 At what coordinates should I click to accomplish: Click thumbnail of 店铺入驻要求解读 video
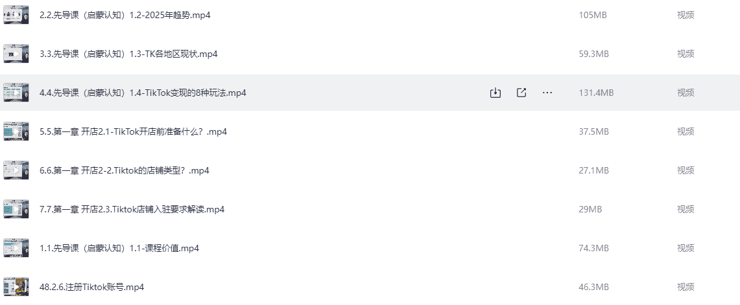point(16,209)
